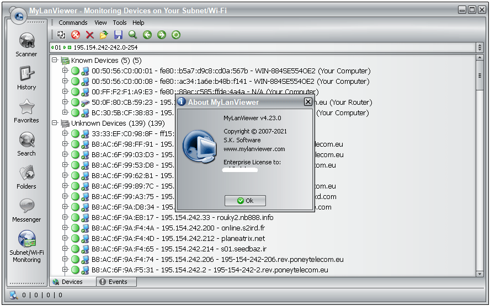490x306 pixels.
Task: Expand device 00:FF:F2:F1:A9:E3 node
Action: point(65,91)
